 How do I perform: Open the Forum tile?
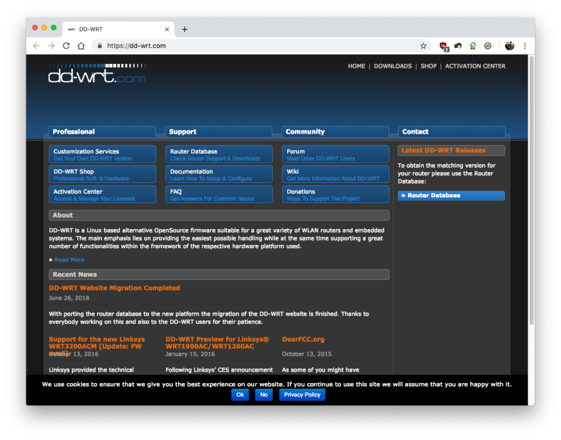coord(336,154)
